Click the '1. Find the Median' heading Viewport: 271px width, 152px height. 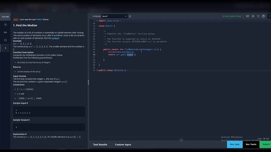25,25
